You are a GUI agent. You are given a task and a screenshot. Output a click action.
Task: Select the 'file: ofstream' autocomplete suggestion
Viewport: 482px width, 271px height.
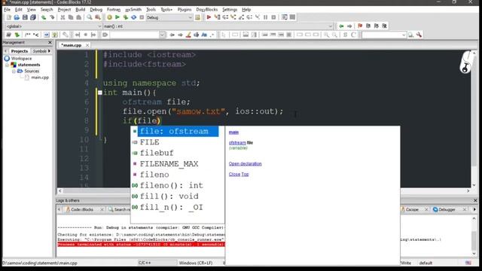(178, 131)
